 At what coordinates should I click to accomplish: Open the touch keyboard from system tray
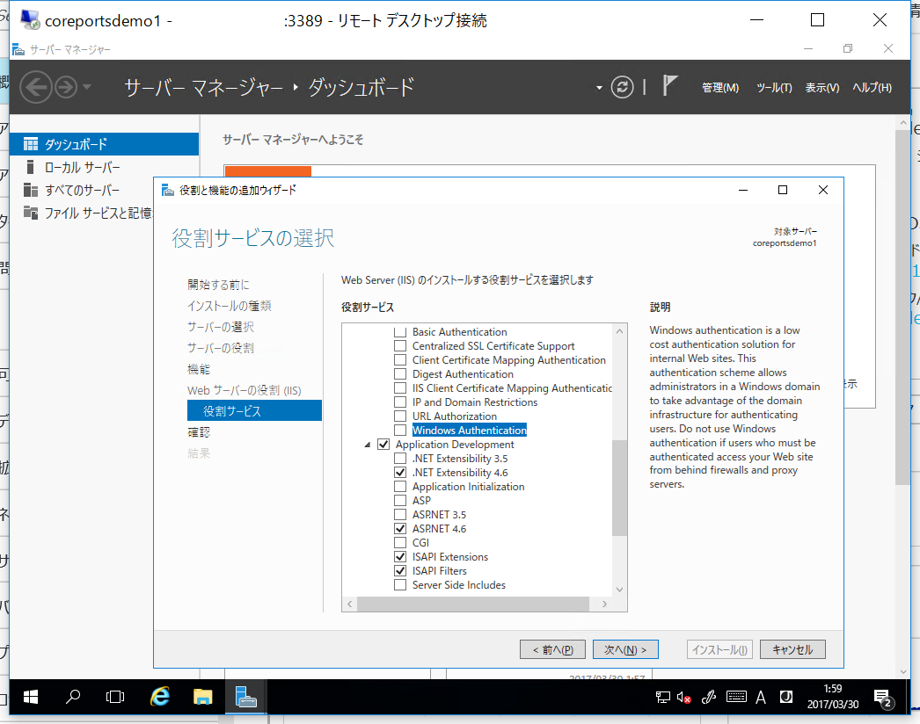coord(736,697)
